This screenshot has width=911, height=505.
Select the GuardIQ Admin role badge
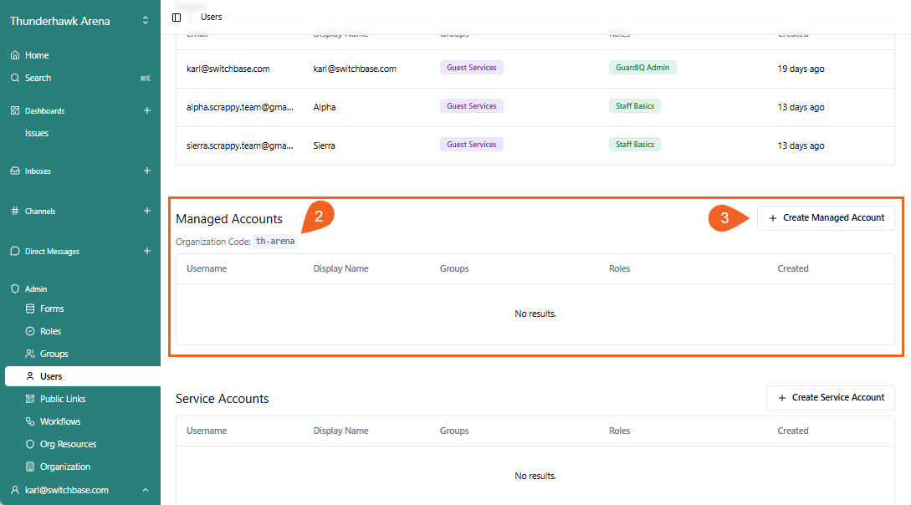642,68
